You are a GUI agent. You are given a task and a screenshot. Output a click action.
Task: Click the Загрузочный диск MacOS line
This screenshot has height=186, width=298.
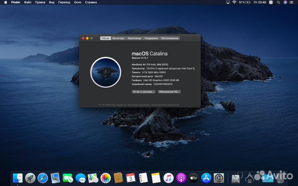click(x=147, y=76)
